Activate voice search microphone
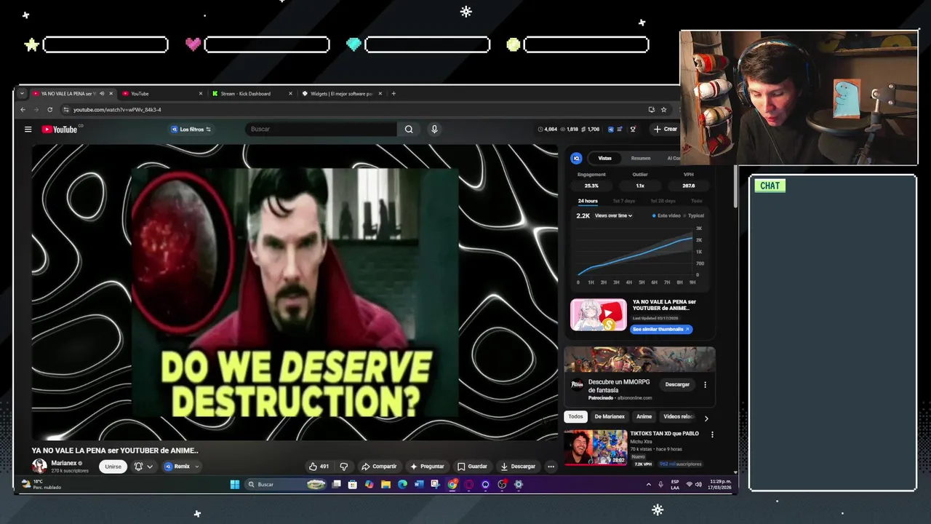The width and height of the screenshot is (931, 524). 434,130
